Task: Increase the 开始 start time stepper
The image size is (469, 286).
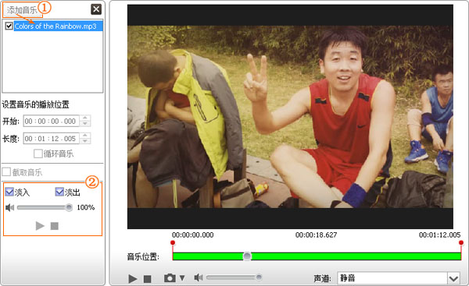Action: pos(85,118)
